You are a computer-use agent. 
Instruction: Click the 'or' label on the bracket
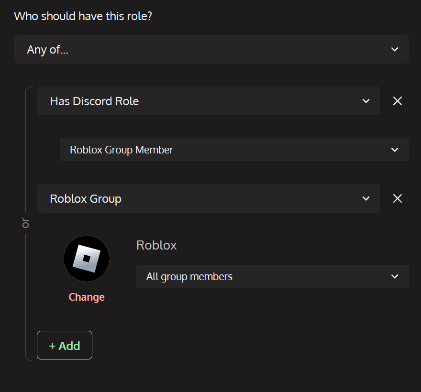click(26, 223)
